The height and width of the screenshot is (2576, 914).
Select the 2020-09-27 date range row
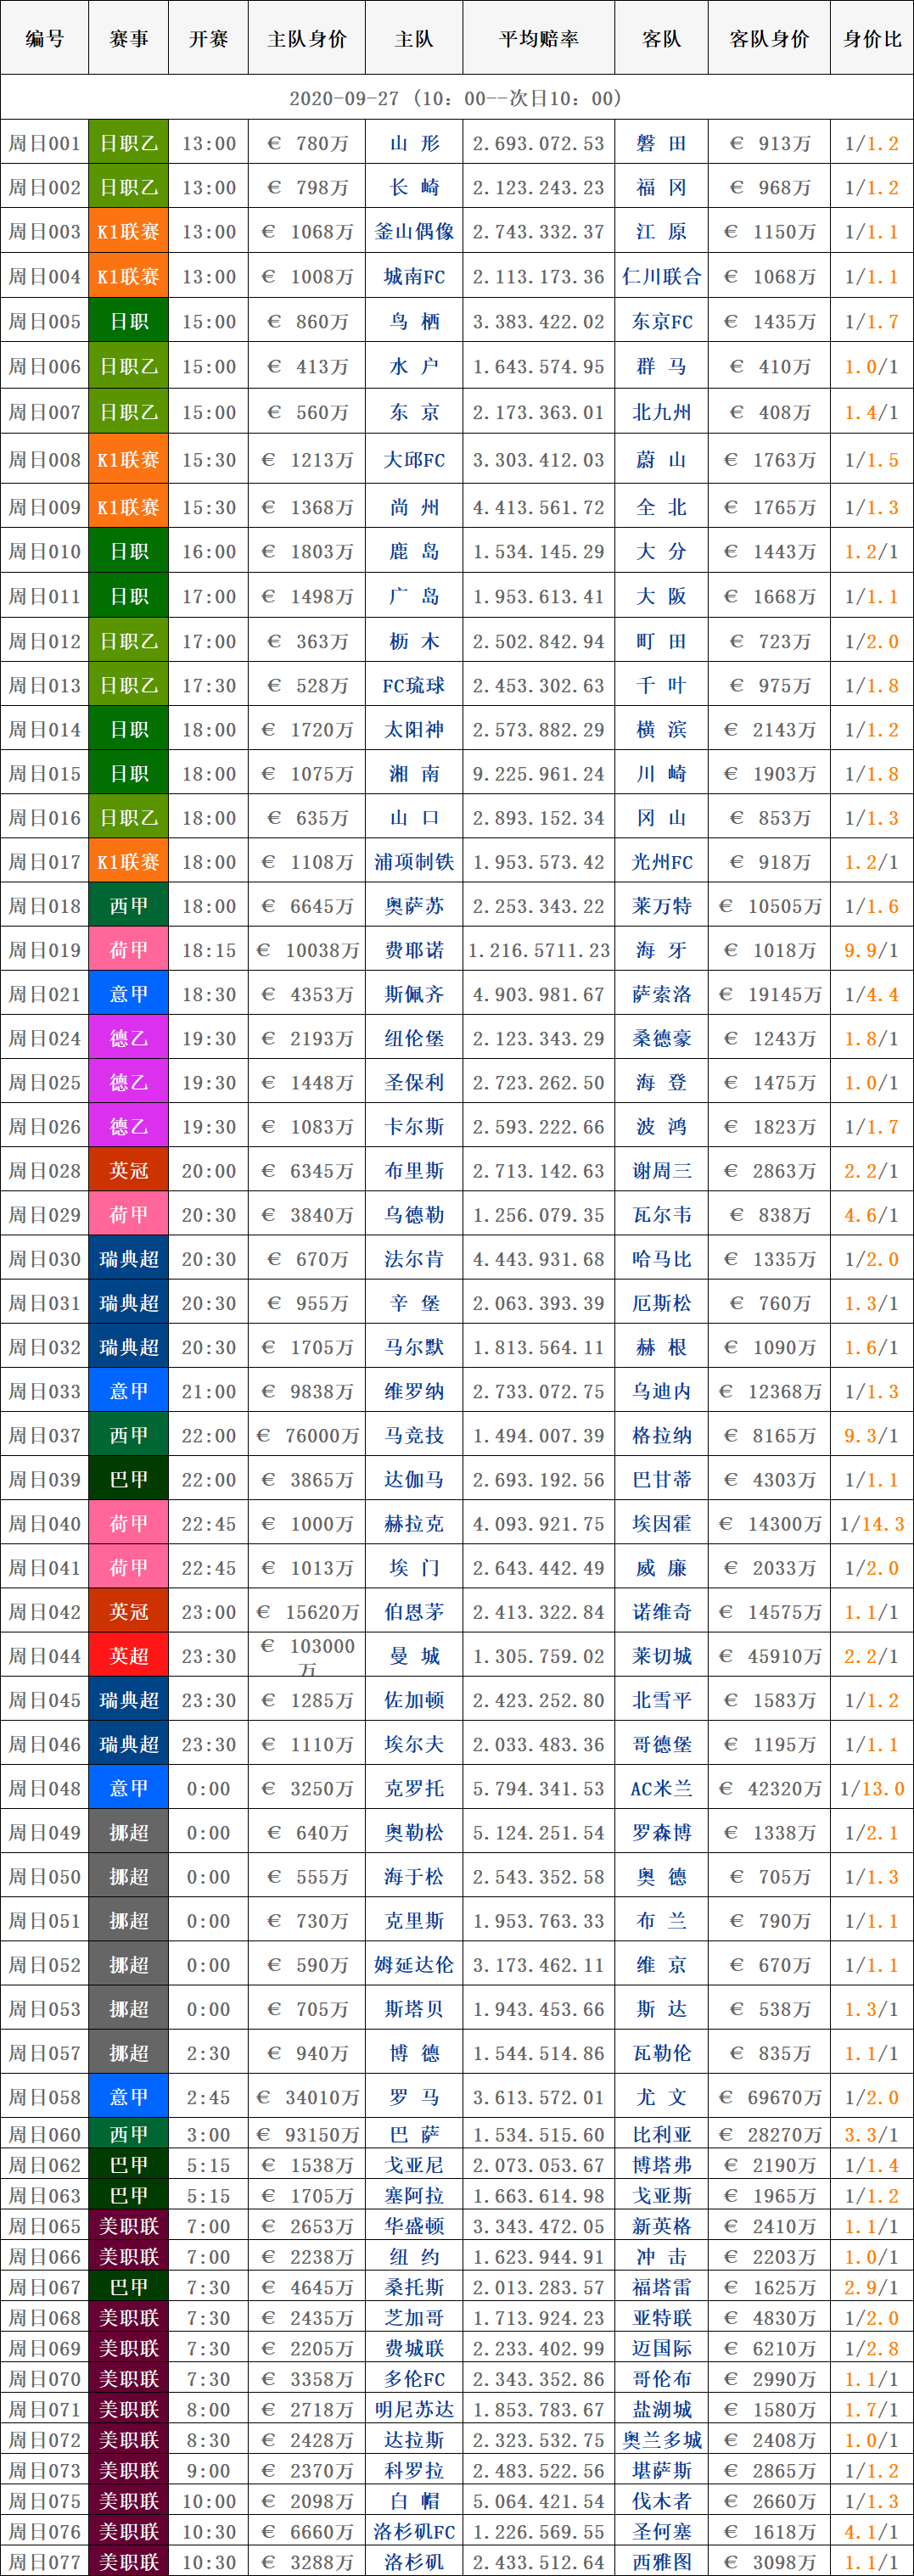coord(457,98)
